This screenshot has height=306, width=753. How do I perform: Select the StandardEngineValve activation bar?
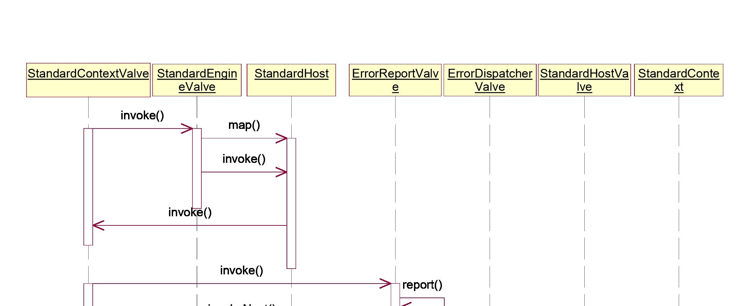[197, 168]
